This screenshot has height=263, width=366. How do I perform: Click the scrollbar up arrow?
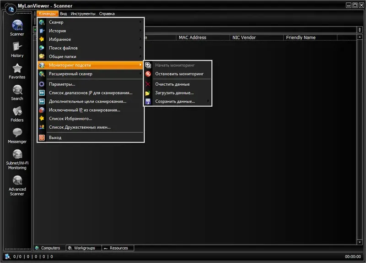tap(360, 37)
